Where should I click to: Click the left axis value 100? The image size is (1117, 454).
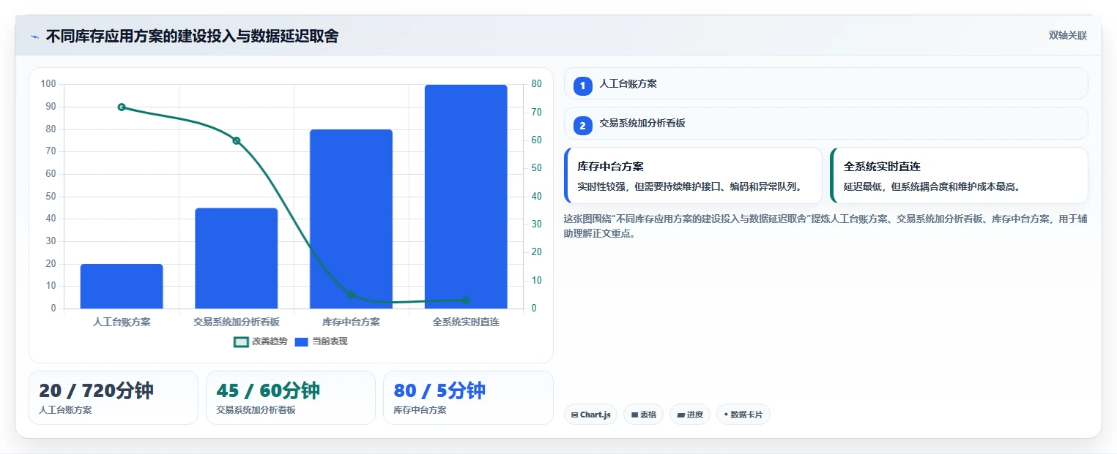49,84
